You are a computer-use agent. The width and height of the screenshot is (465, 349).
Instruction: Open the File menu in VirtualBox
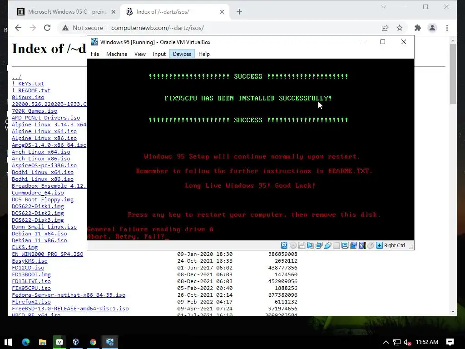coord(95,54)
